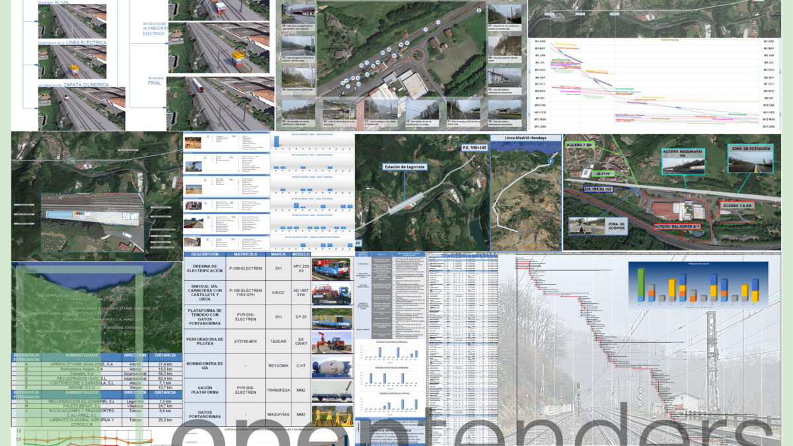Click the 'DRESINA DE ELECTRIFICACIÓN' description cell
This screenshot has height=446, width=793.
(204, 269)
